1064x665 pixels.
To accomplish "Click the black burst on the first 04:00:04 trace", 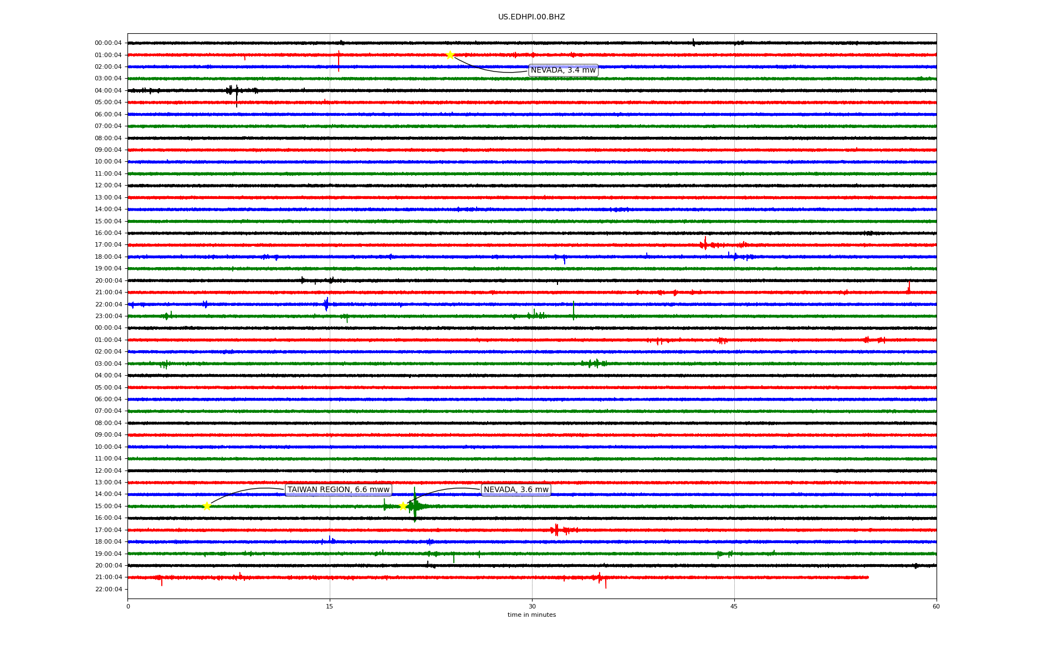I will tap(233, 90).
